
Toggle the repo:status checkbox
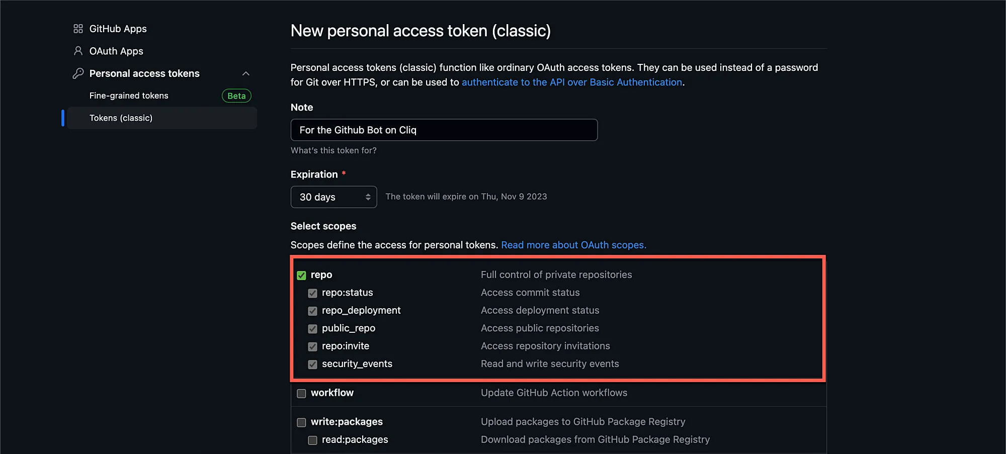pyautogui.click(x=312, y=293)
